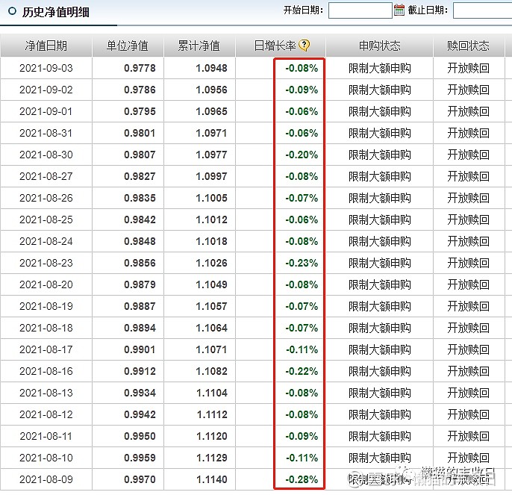Select the date cell 2021-08-13

(x=46, y=393)
